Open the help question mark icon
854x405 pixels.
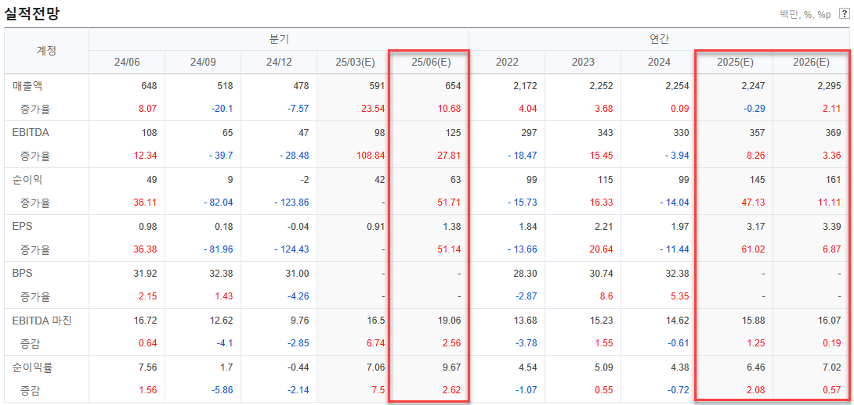point(844,14)
